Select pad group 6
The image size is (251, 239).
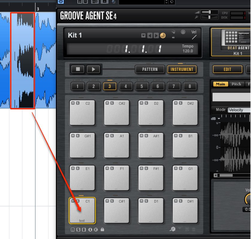[x=158, y=86]
